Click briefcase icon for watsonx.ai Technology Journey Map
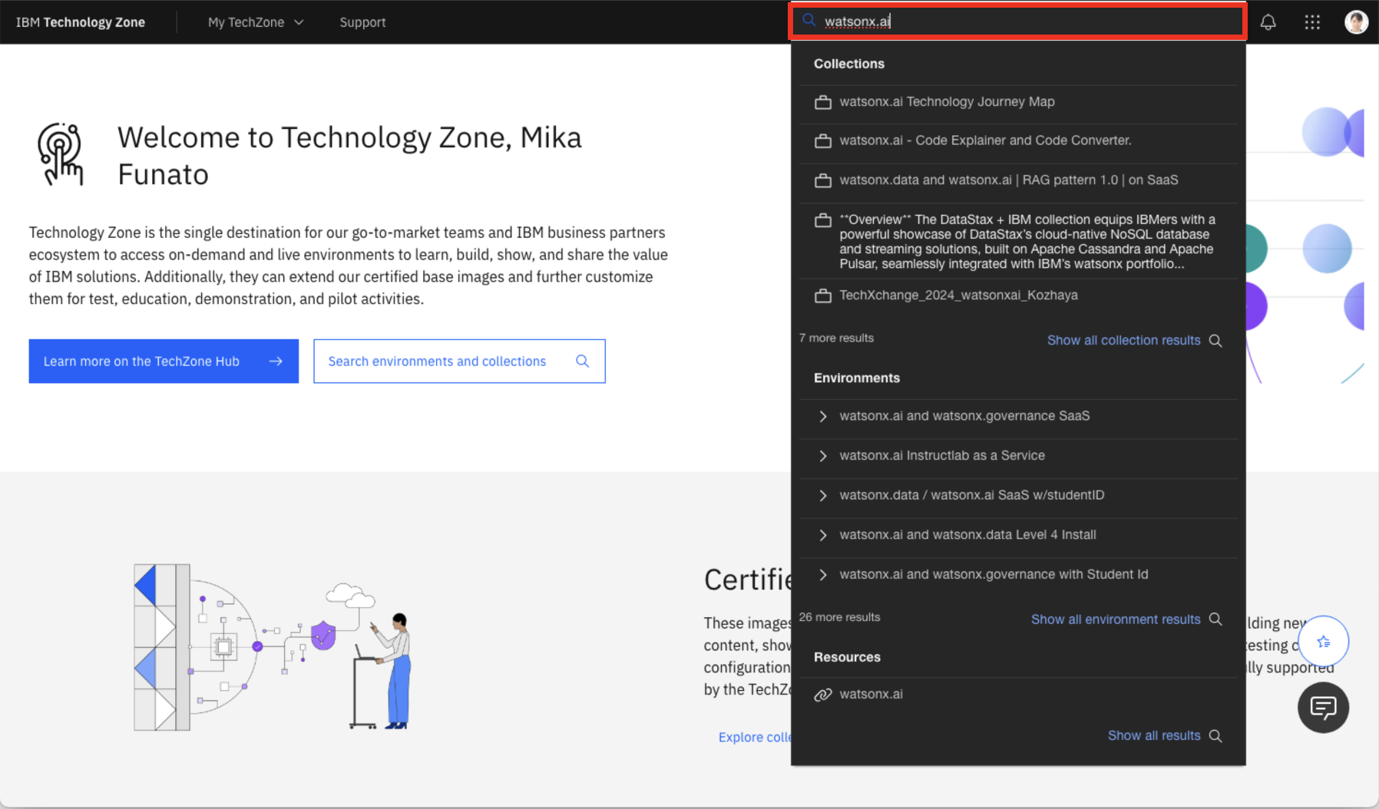 point(823,102)
